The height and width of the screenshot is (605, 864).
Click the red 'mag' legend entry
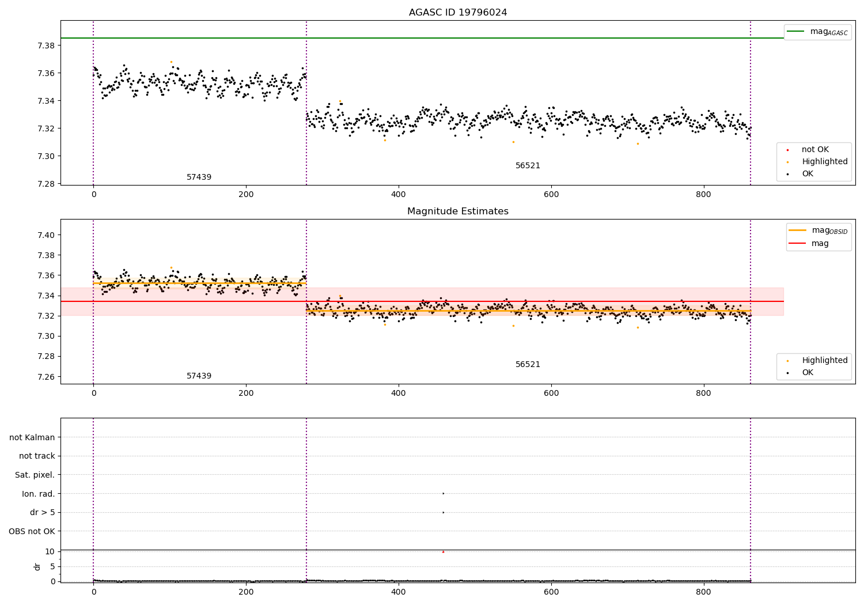click(x=809, y=243)
